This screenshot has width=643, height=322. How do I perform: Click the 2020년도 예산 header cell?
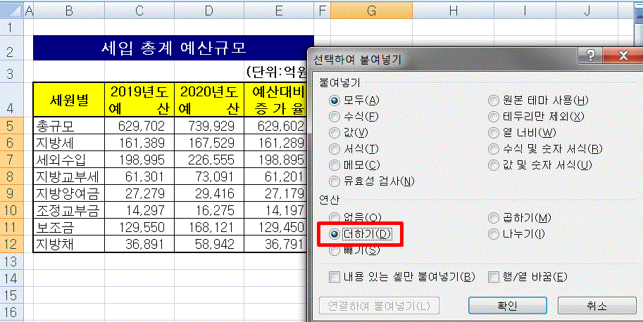click(209, 99)
